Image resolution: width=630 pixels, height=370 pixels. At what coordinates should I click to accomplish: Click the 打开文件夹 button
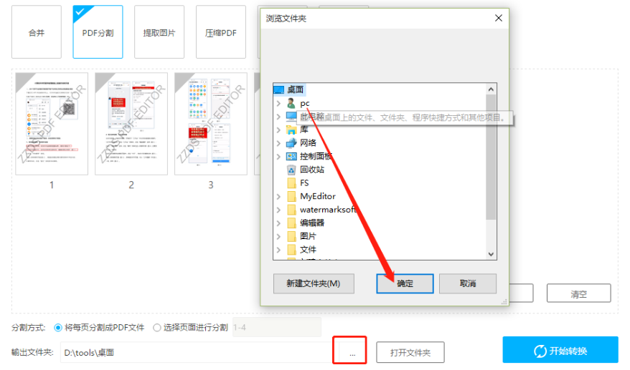click(x=410, y=352)
